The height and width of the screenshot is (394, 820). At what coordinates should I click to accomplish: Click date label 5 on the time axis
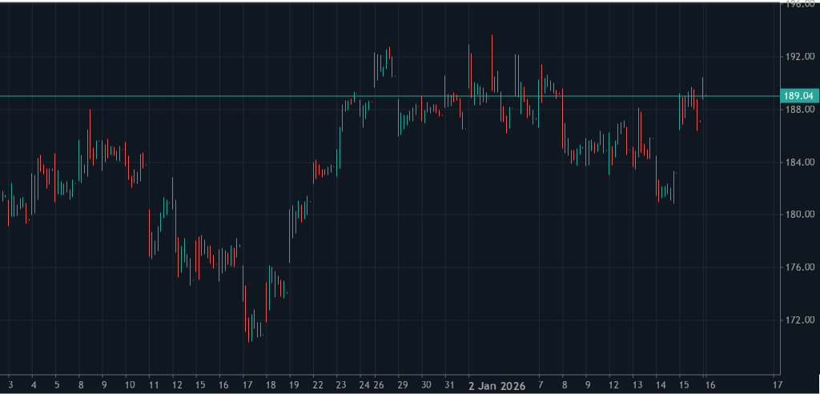57,385
